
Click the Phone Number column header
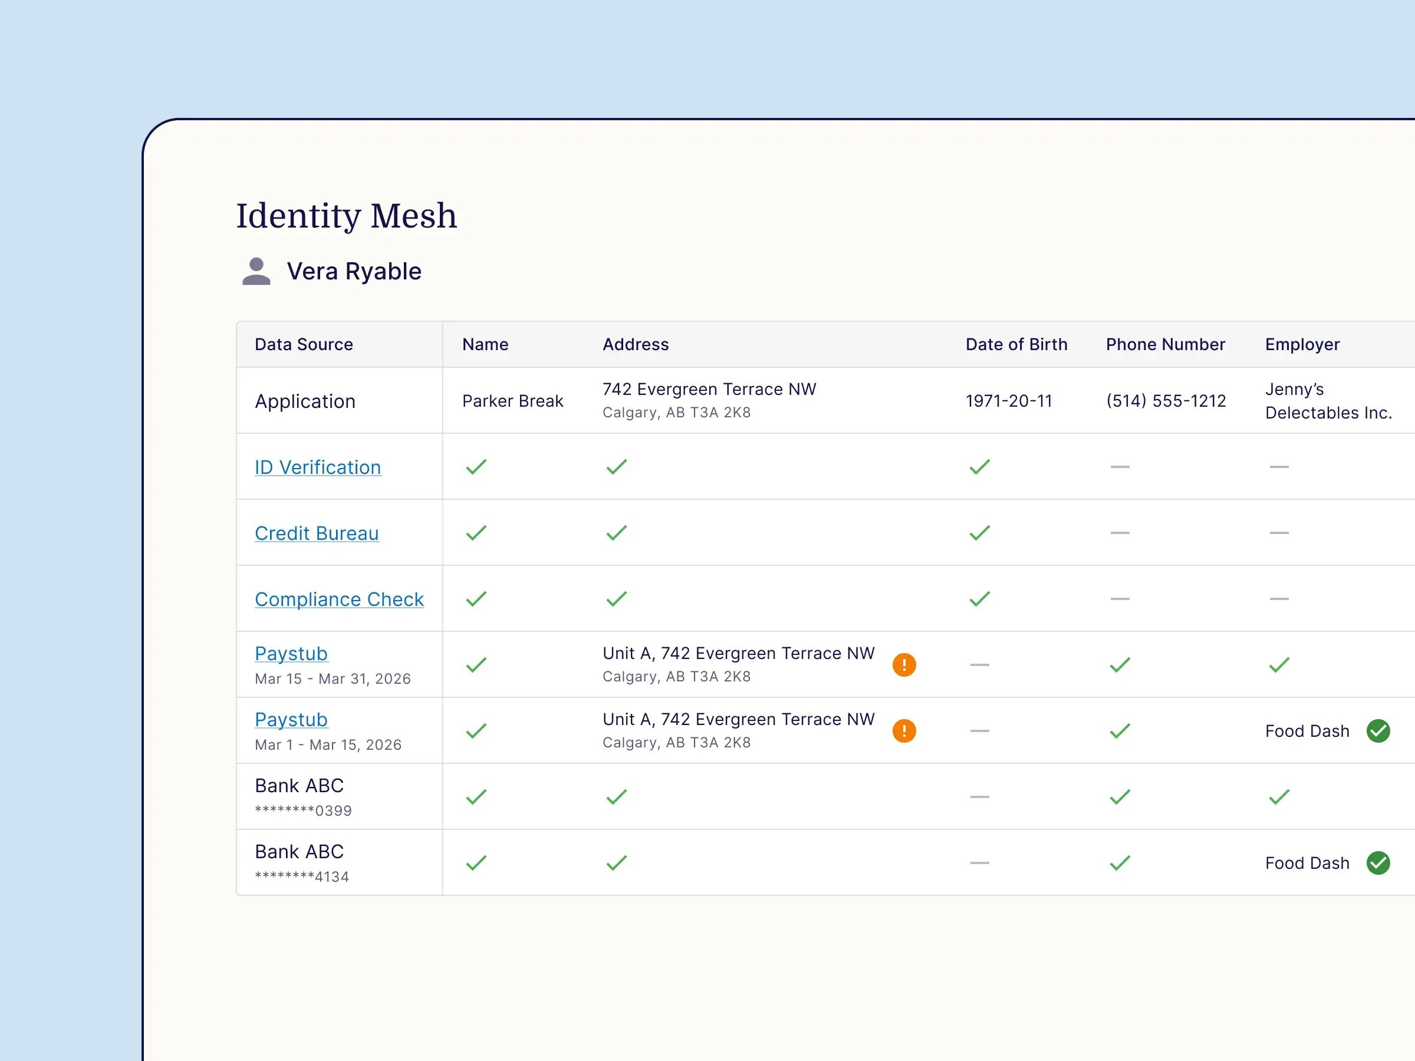(x=1165, y=344)
